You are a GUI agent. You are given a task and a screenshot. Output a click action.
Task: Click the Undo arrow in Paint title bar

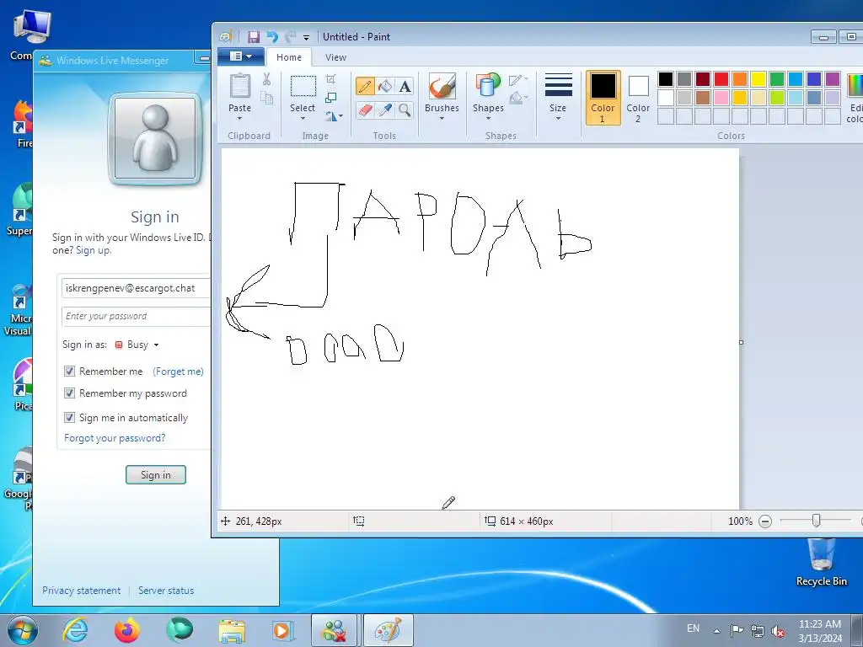tap(272, 37)
